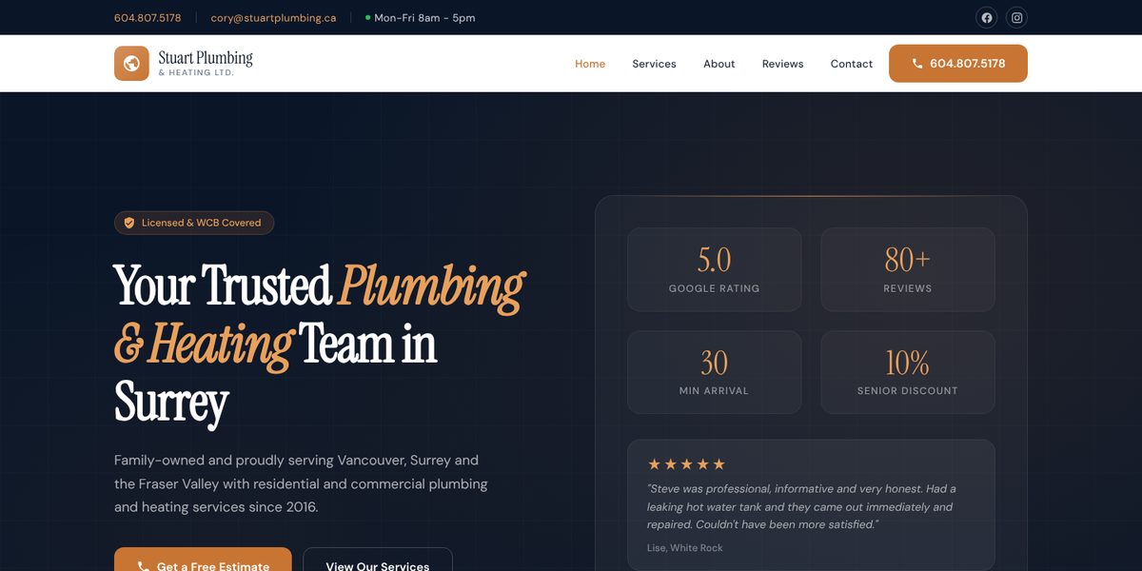The height and width of the screenshot is (571, 1142).
Task: Click the orange 604.807.5178 call button
Action: (958, 64)
